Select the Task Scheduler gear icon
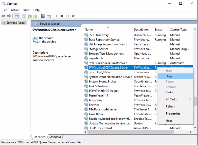This screenshot has width=198, height=145. point(86,86)
